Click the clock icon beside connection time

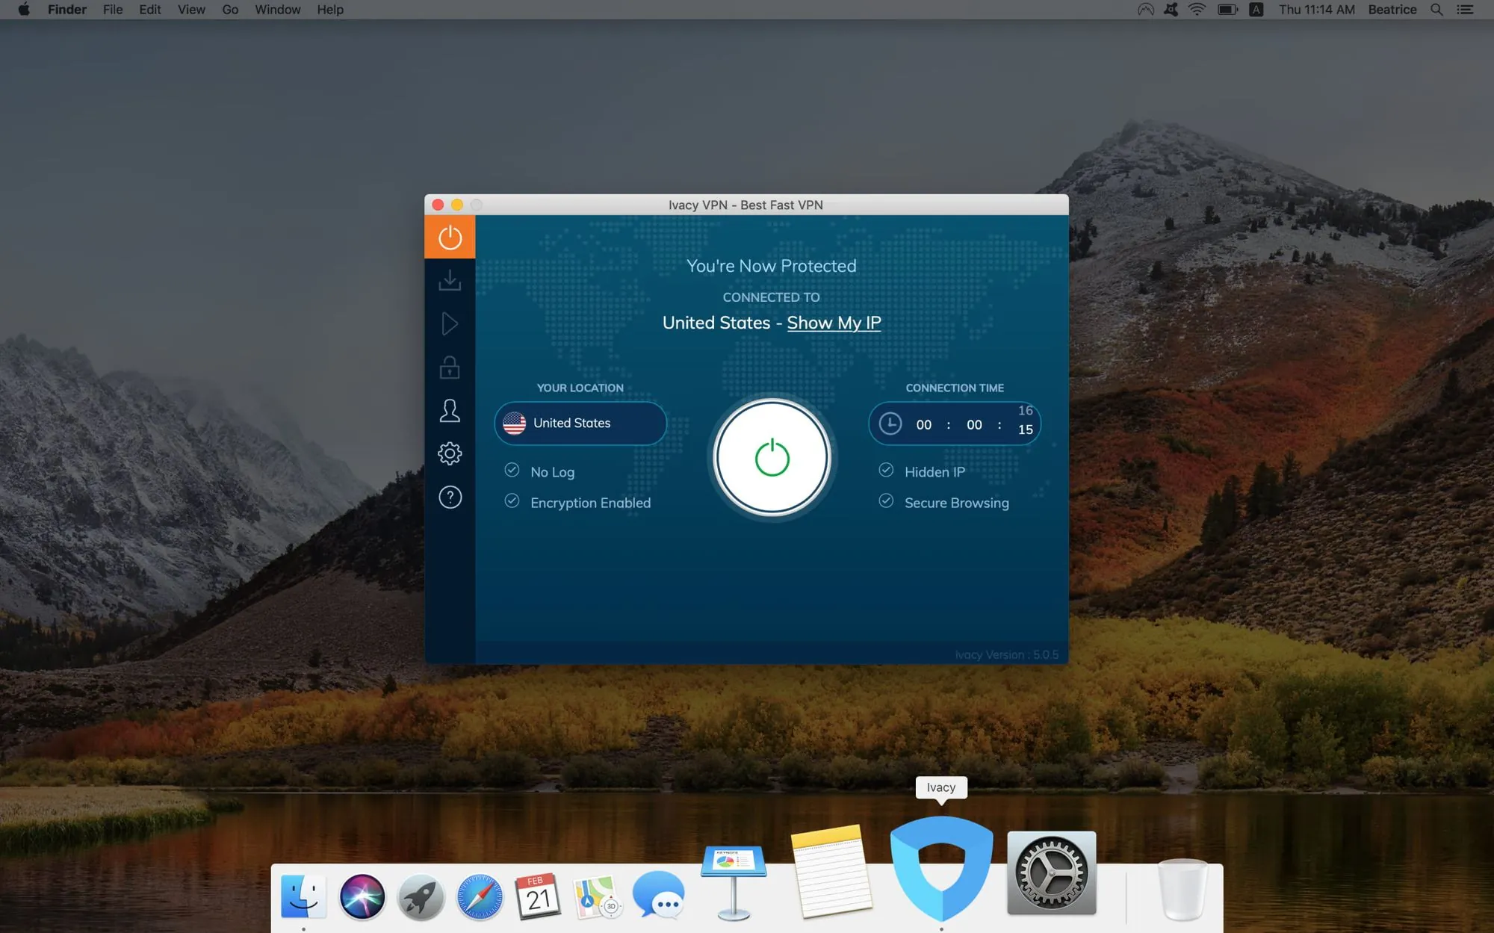point(892,423)
